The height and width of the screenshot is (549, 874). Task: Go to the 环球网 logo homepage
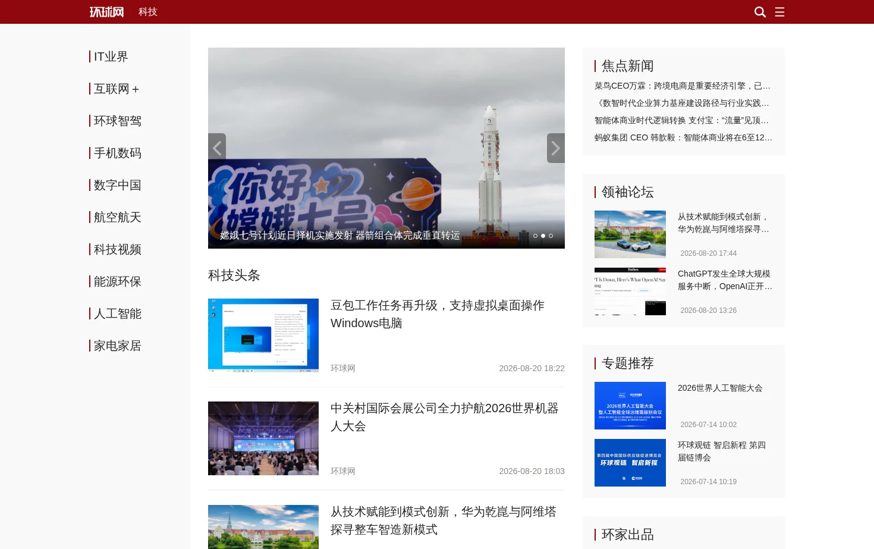106,12
